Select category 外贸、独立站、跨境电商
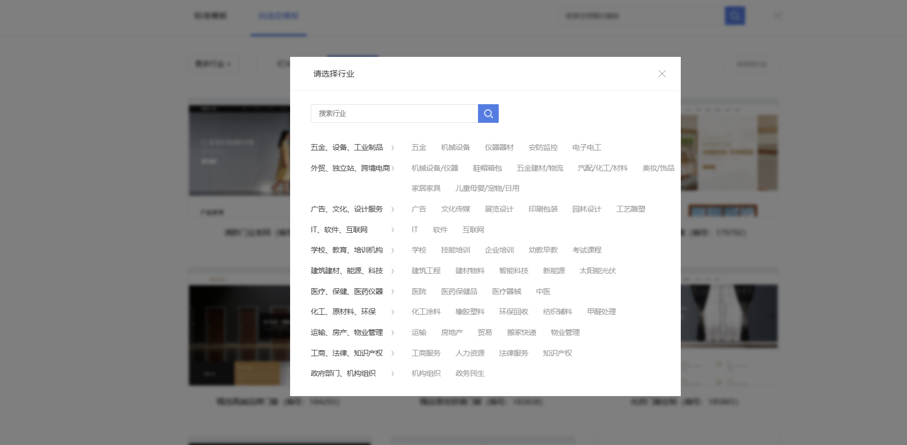This screenshot has height=445, width=907. tap(350, 168)
